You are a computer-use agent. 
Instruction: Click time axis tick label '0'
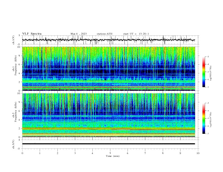(22, 153)
